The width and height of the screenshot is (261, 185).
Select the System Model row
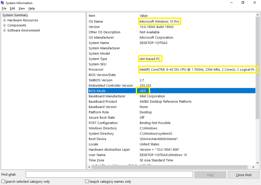coord(172,54)
